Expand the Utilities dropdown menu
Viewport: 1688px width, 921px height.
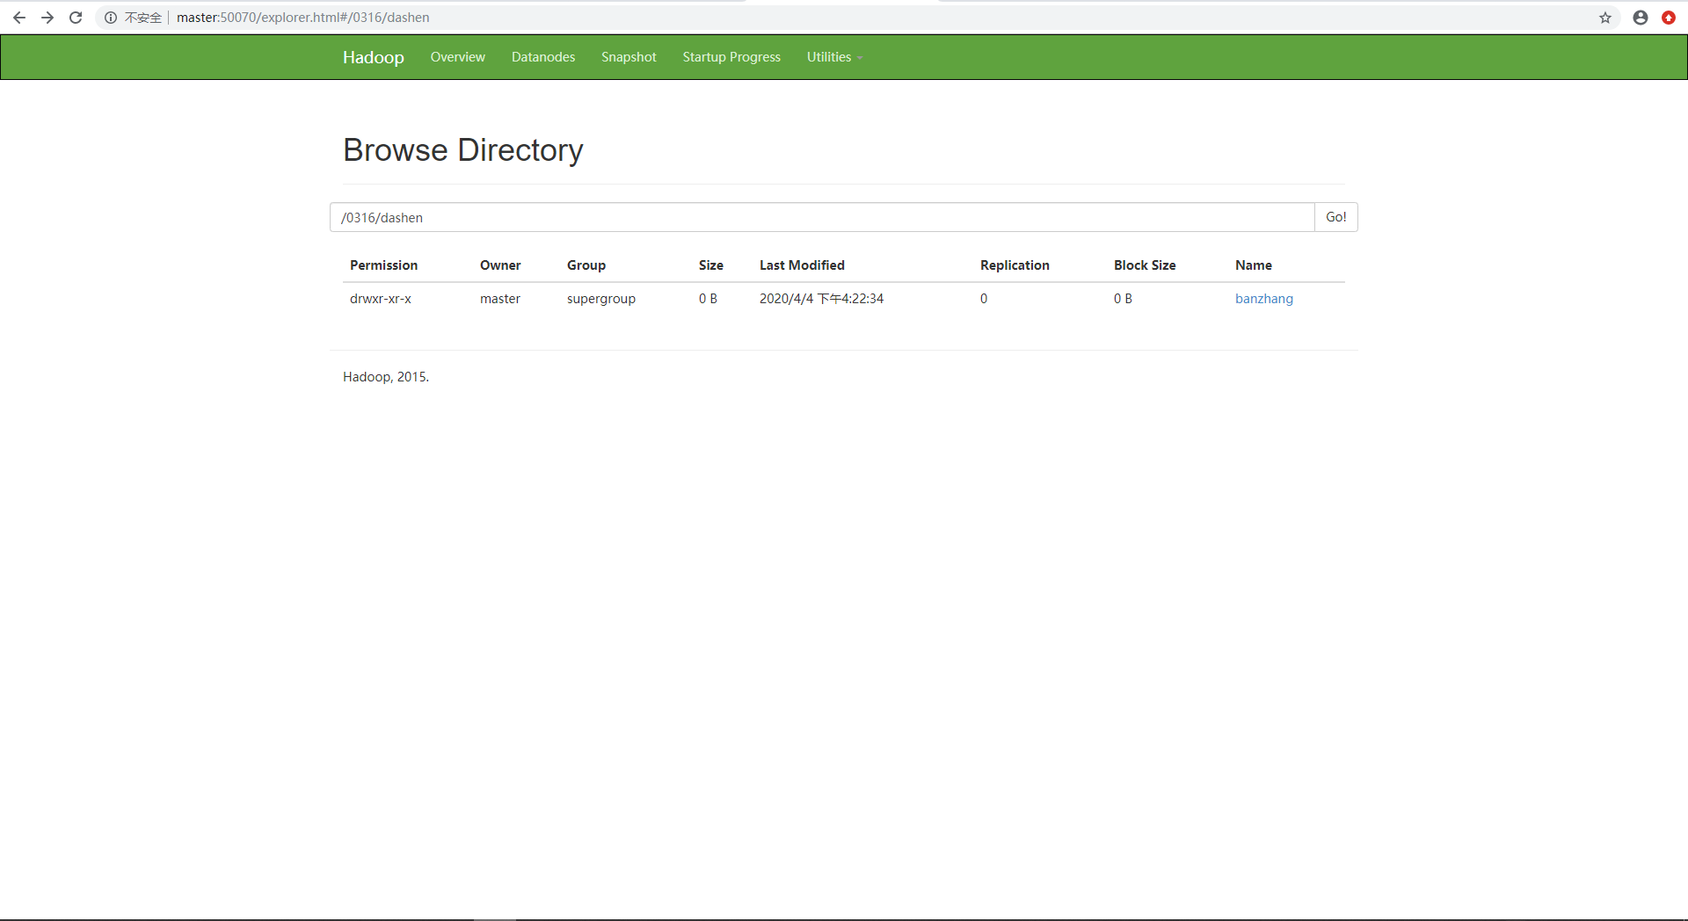pos(834,57)
